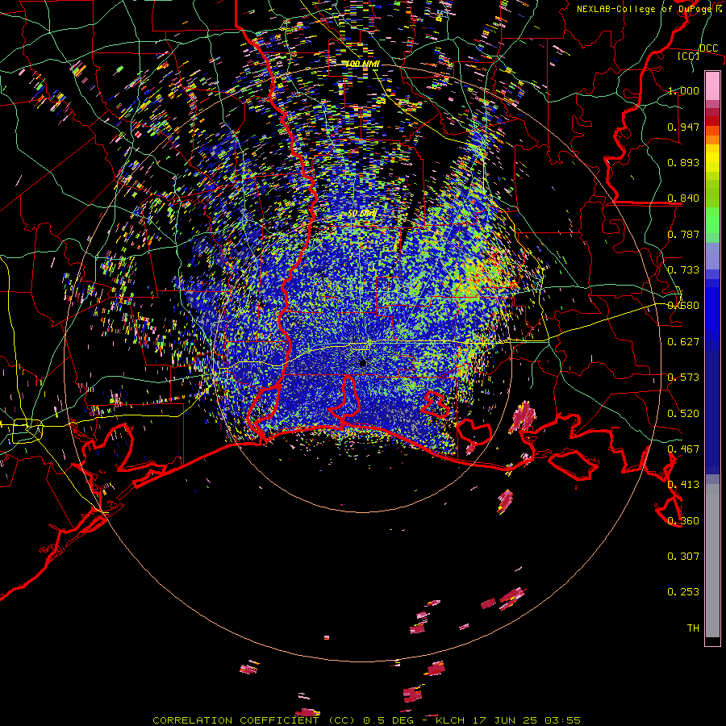The height and width of the screenshot is (726, 726).
Task: Click the yellow Houston loop highway outline
Action: pyautogui.click(x=27, y=431)
